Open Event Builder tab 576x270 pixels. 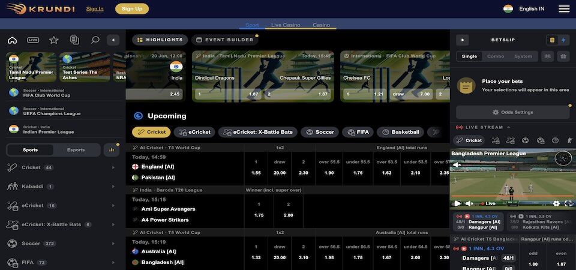pos(225,40)
